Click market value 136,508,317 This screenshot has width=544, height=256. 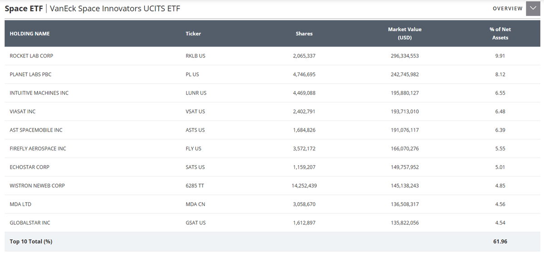pyautogui.click(x=405, y=204)
